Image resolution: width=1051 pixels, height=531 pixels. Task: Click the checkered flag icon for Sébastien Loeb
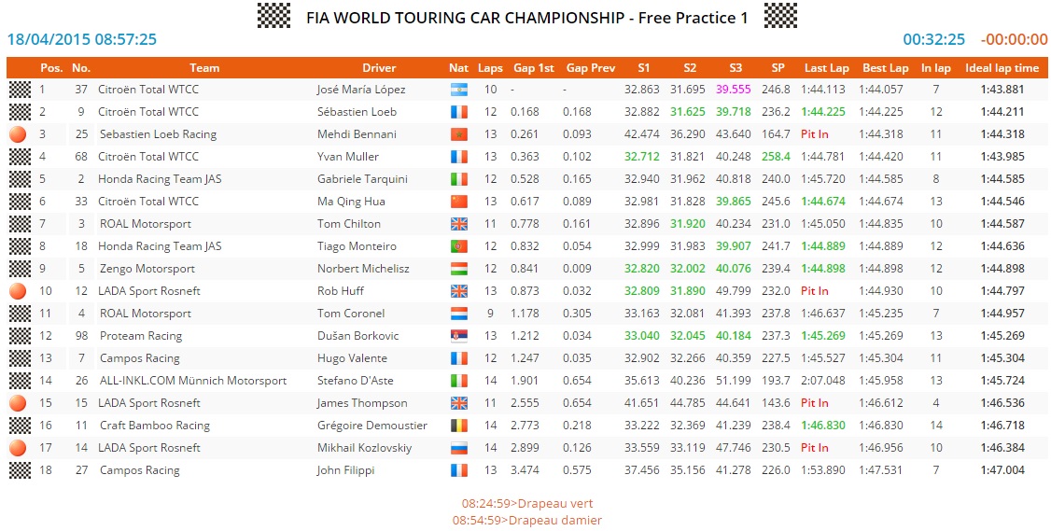click(20, 112)
